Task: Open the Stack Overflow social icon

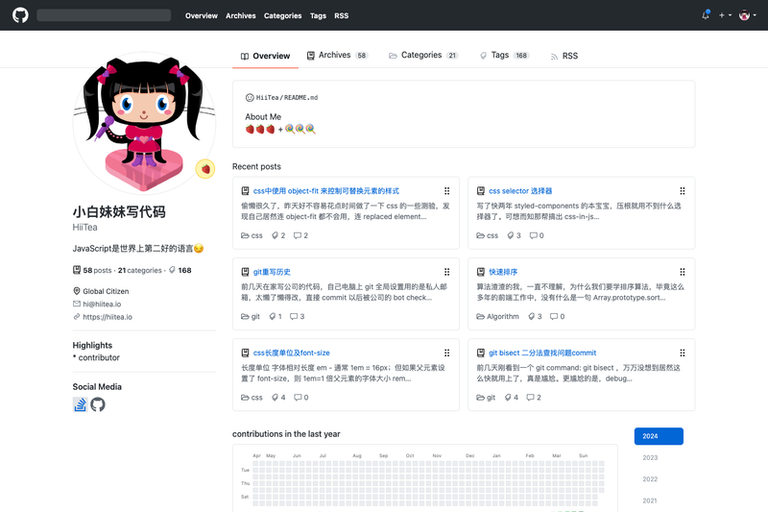Action: click(80, 404)
